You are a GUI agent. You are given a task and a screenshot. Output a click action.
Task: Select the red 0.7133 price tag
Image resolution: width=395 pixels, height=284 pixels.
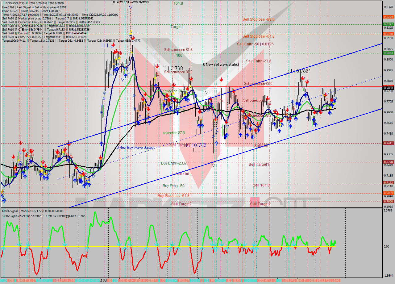(x=388, y=182)
